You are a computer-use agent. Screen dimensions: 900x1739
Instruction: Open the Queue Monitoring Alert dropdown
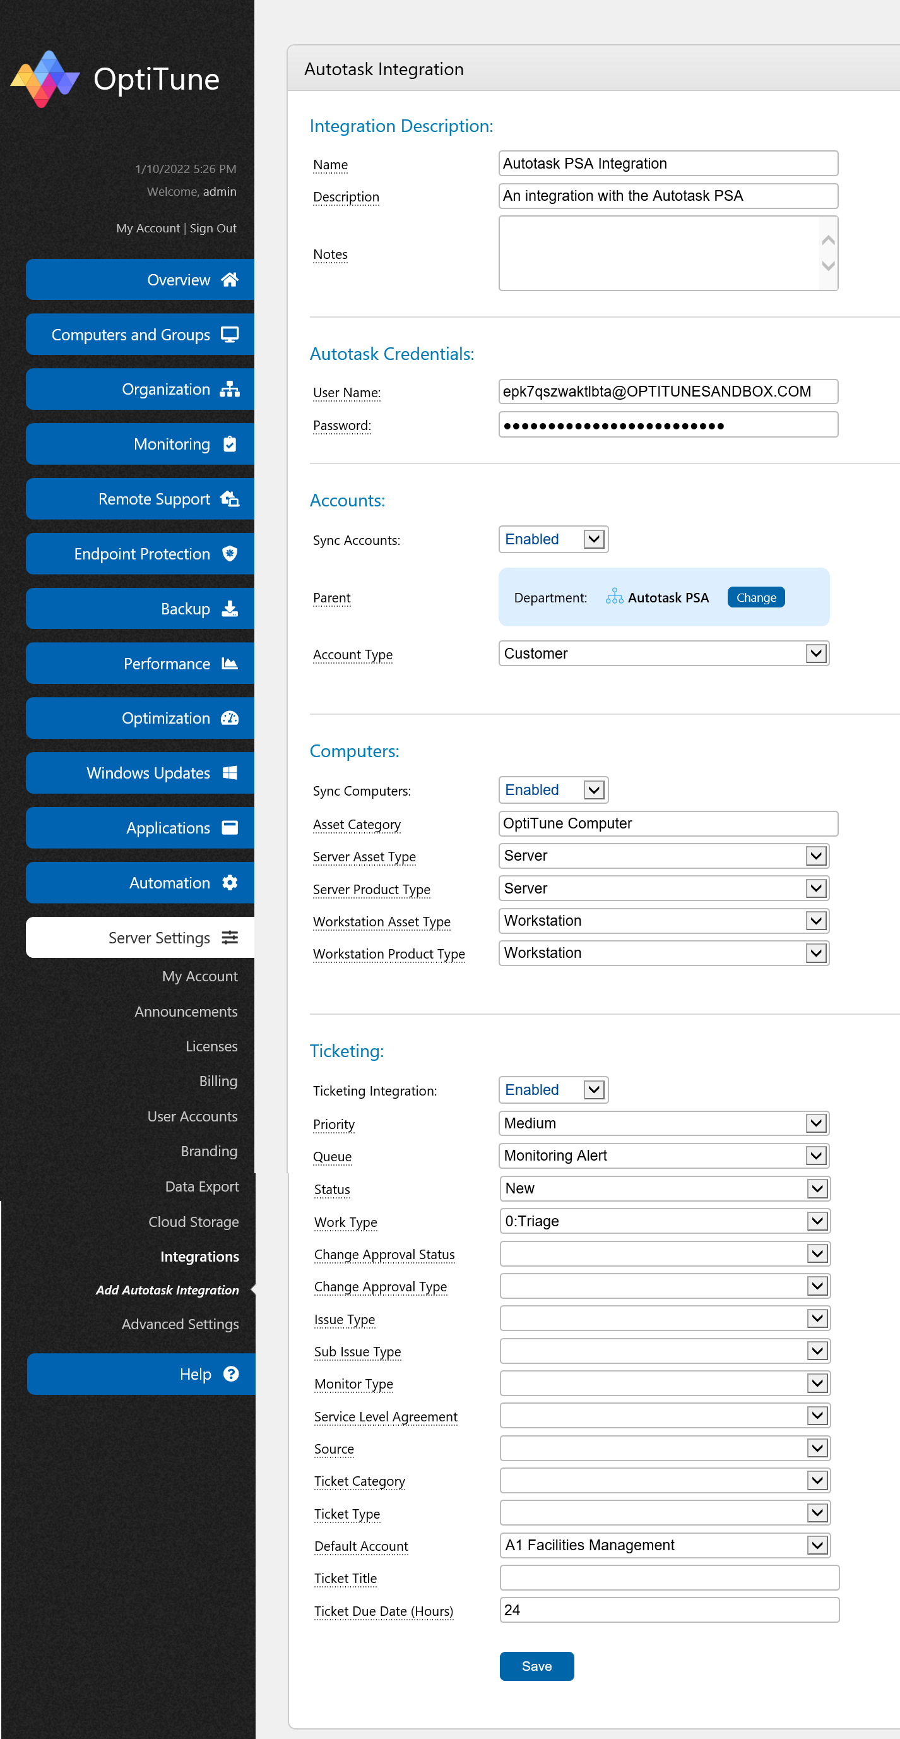click(664, 1155)
